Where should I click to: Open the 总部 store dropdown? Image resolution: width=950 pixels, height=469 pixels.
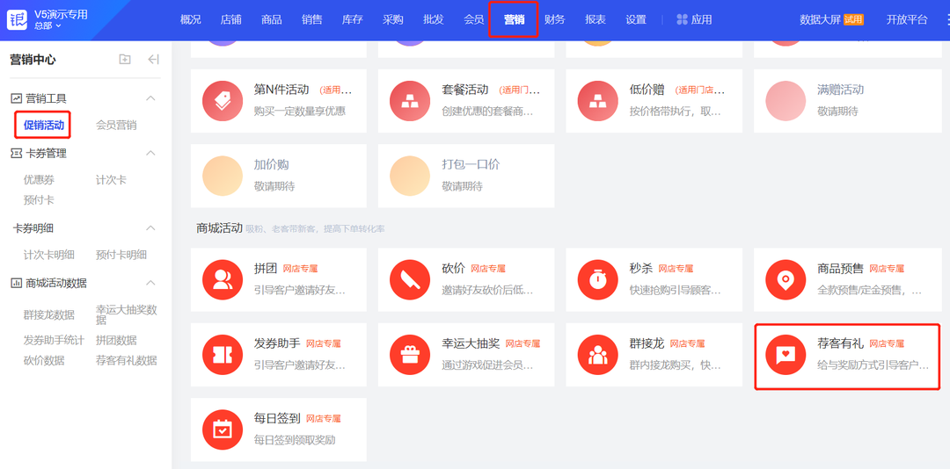[48, 25]
